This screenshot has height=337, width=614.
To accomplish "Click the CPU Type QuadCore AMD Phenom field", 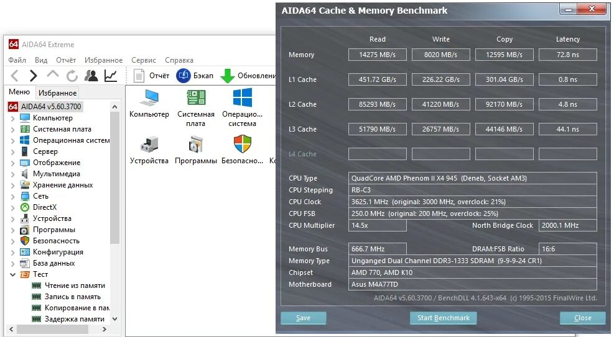I will 473,178.
